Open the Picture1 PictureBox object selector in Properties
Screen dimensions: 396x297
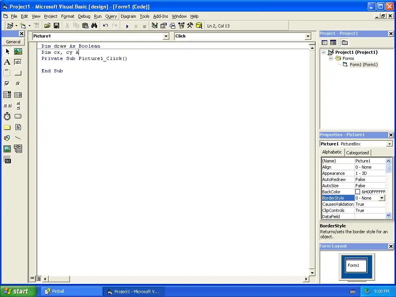[389, 144]
